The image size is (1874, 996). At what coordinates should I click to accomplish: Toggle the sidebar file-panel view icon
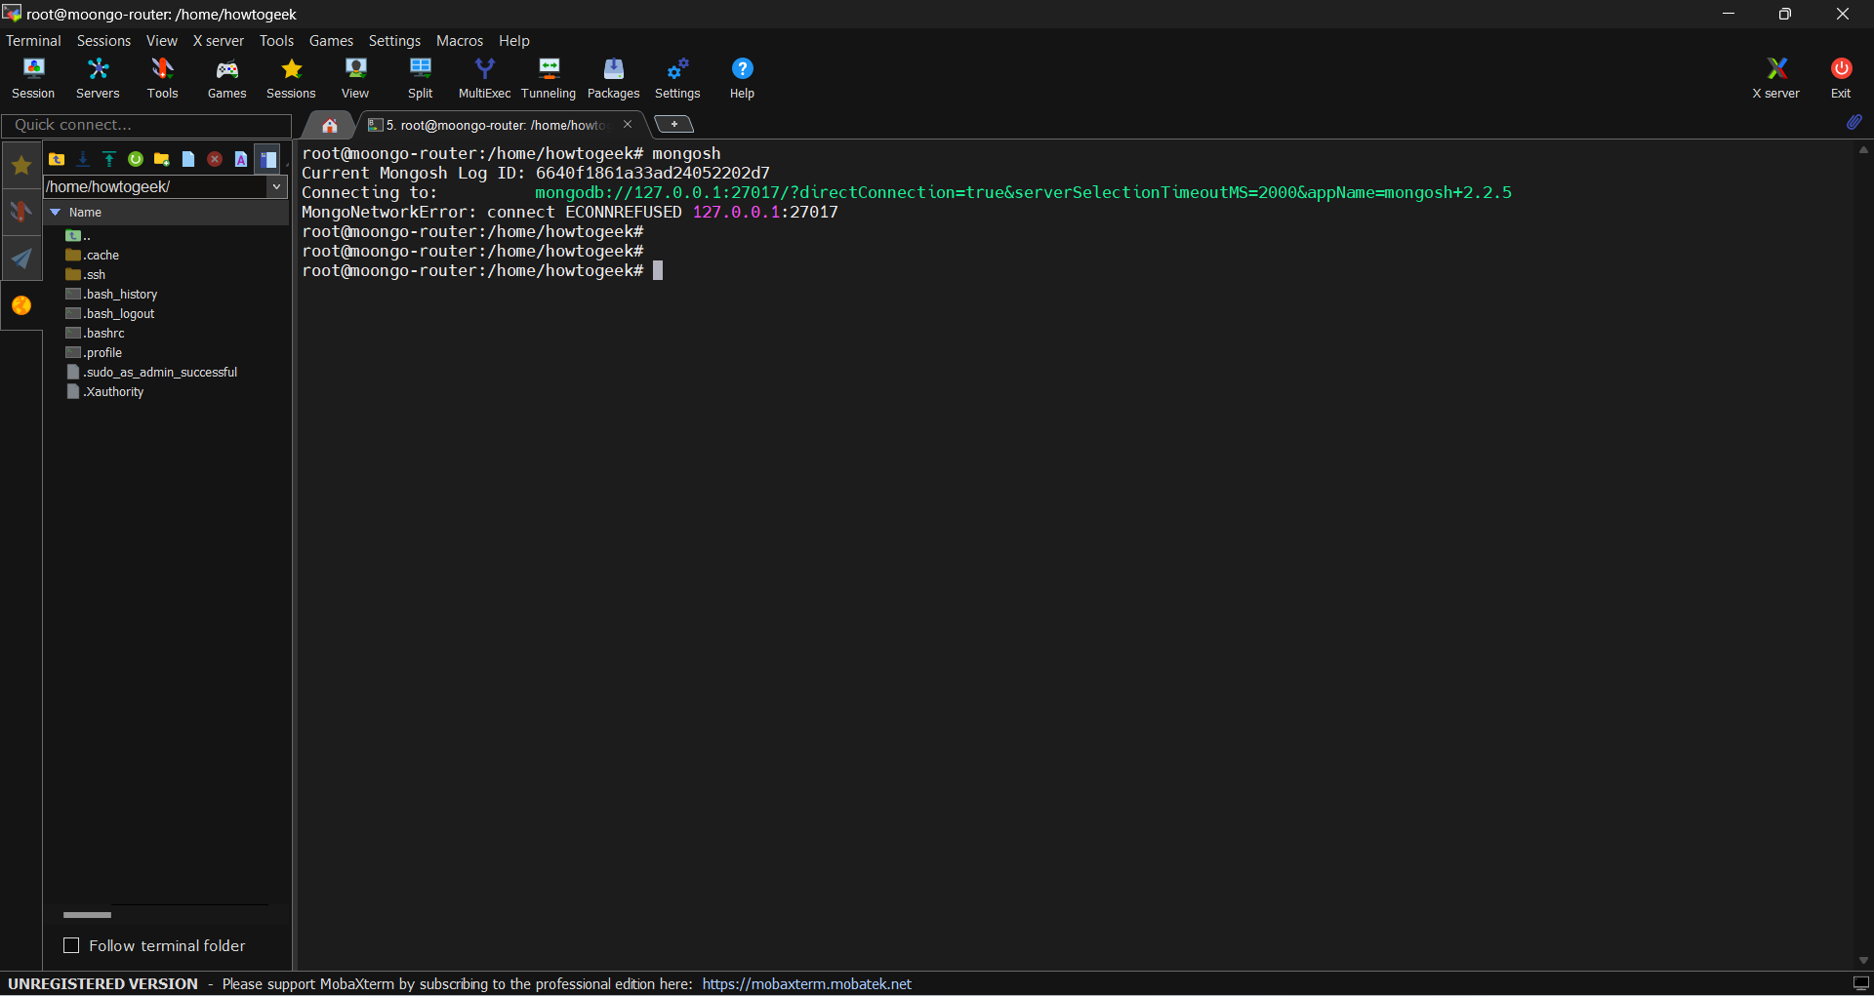[x=268, y=159]
